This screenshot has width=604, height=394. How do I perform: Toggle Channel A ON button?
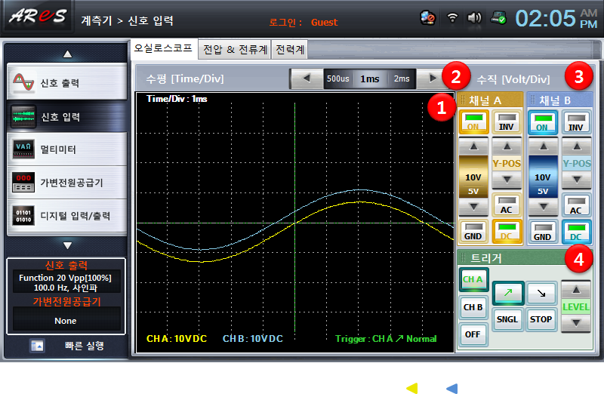[x=473, y=122]
